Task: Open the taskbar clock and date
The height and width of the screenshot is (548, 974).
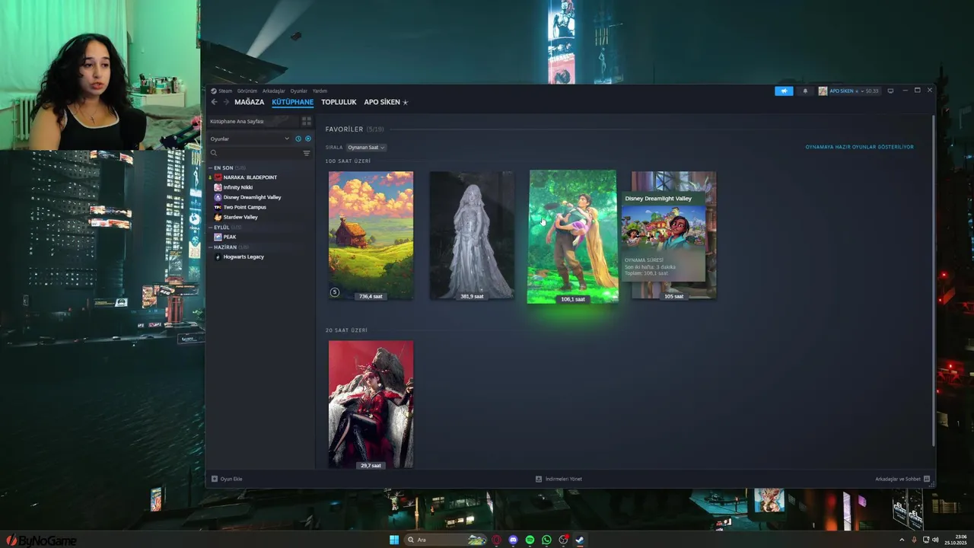Action: pyautogui.click(x=956, y=540)
